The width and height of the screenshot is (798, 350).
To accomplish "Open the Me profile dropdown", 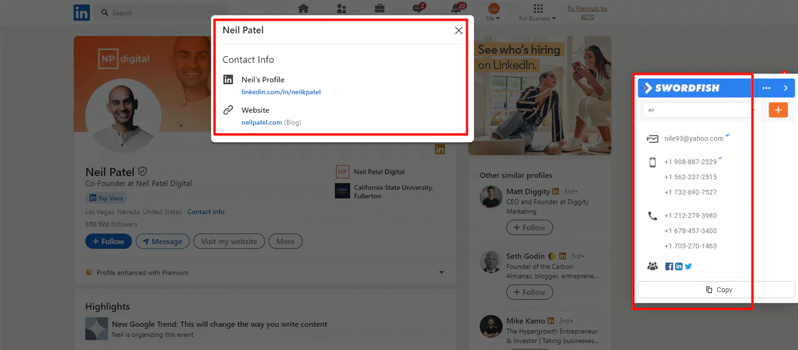I will [493, 12].
